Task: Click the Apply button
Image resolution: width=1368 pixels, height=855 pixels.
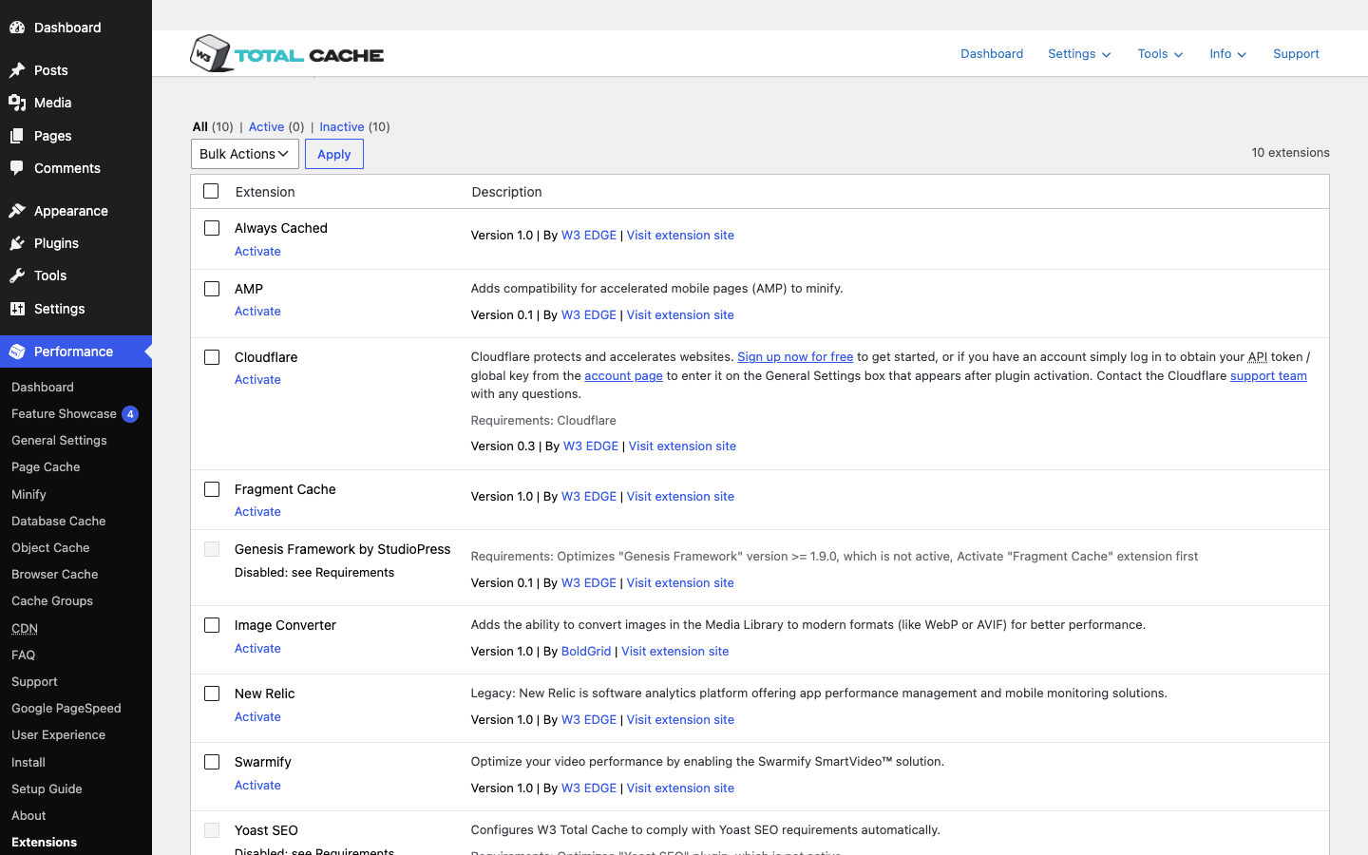Action: point(334,154)
